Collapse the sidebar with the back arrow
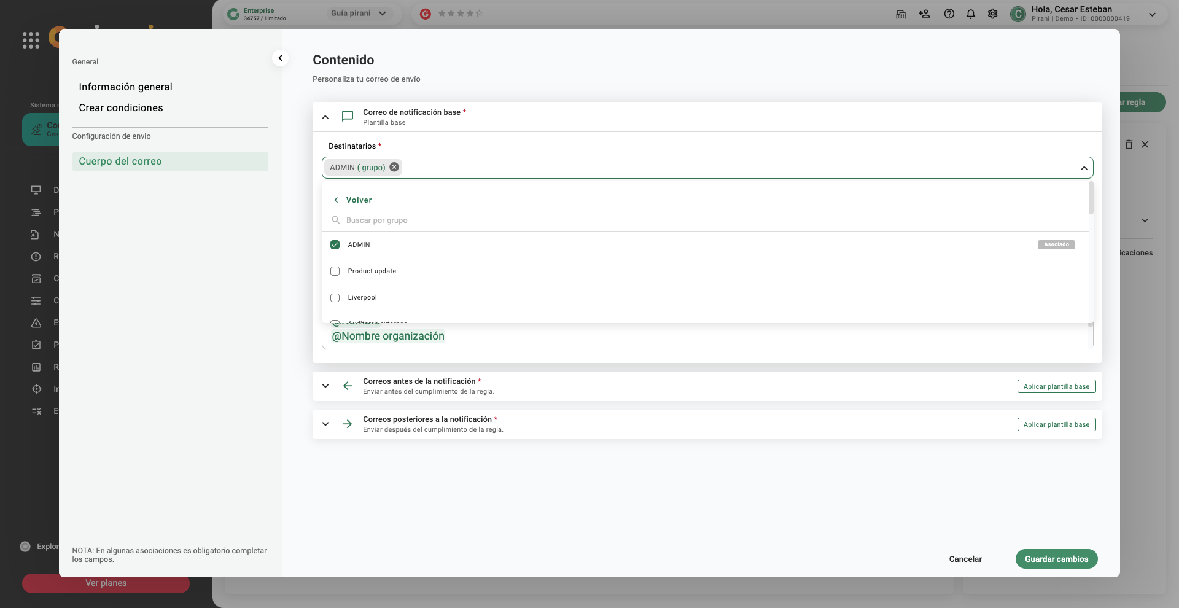This screenshot has height=608, width=1179. coord(280,58)
